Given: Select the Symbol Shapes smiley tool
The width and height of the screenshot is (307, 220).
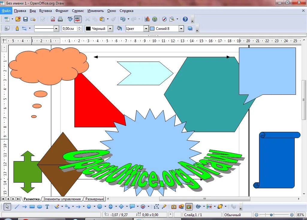Looking at the screenshot, I should (x=100, y=207).
